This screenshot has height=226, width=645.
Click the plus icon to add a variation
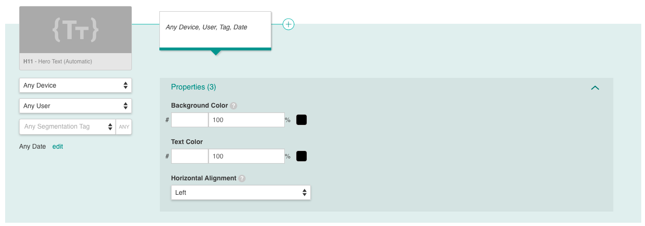pyautogui.click(x=288, y=24)
